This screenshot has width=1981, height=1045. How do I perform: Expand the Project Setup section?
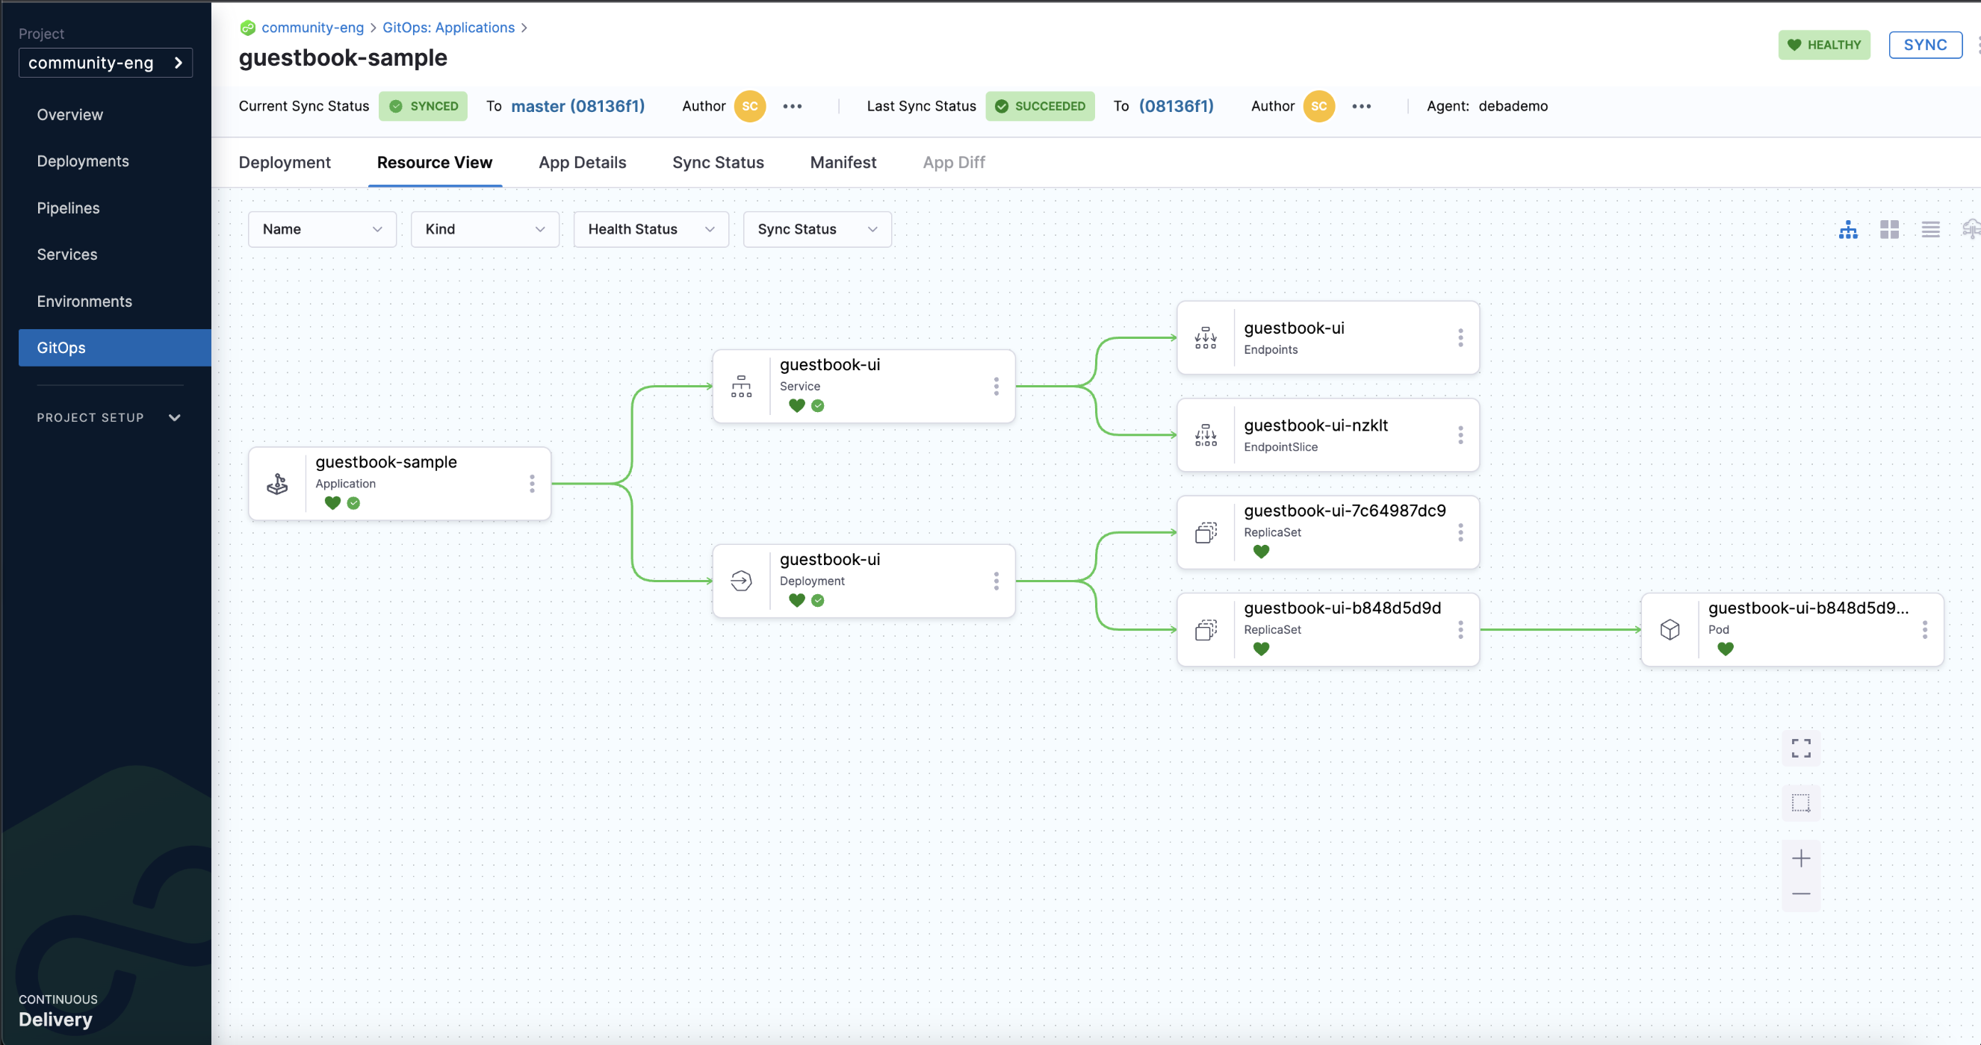coord(108,417)
